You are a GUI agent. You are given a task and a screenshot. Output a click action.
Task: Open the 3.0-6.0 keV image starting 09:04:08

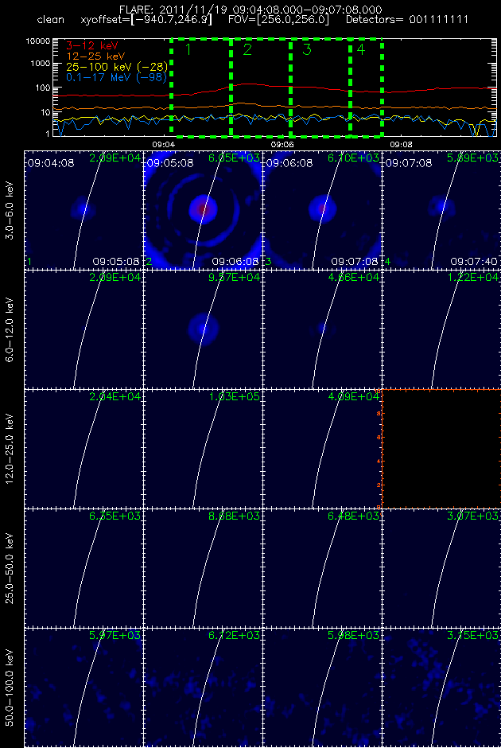tap(83, 210)
